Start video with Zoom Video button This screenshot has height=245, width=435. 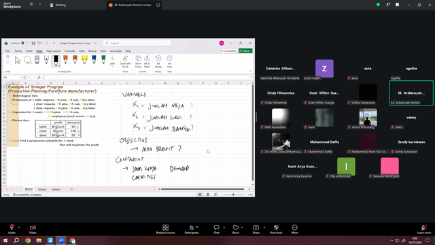pos(33,229)
